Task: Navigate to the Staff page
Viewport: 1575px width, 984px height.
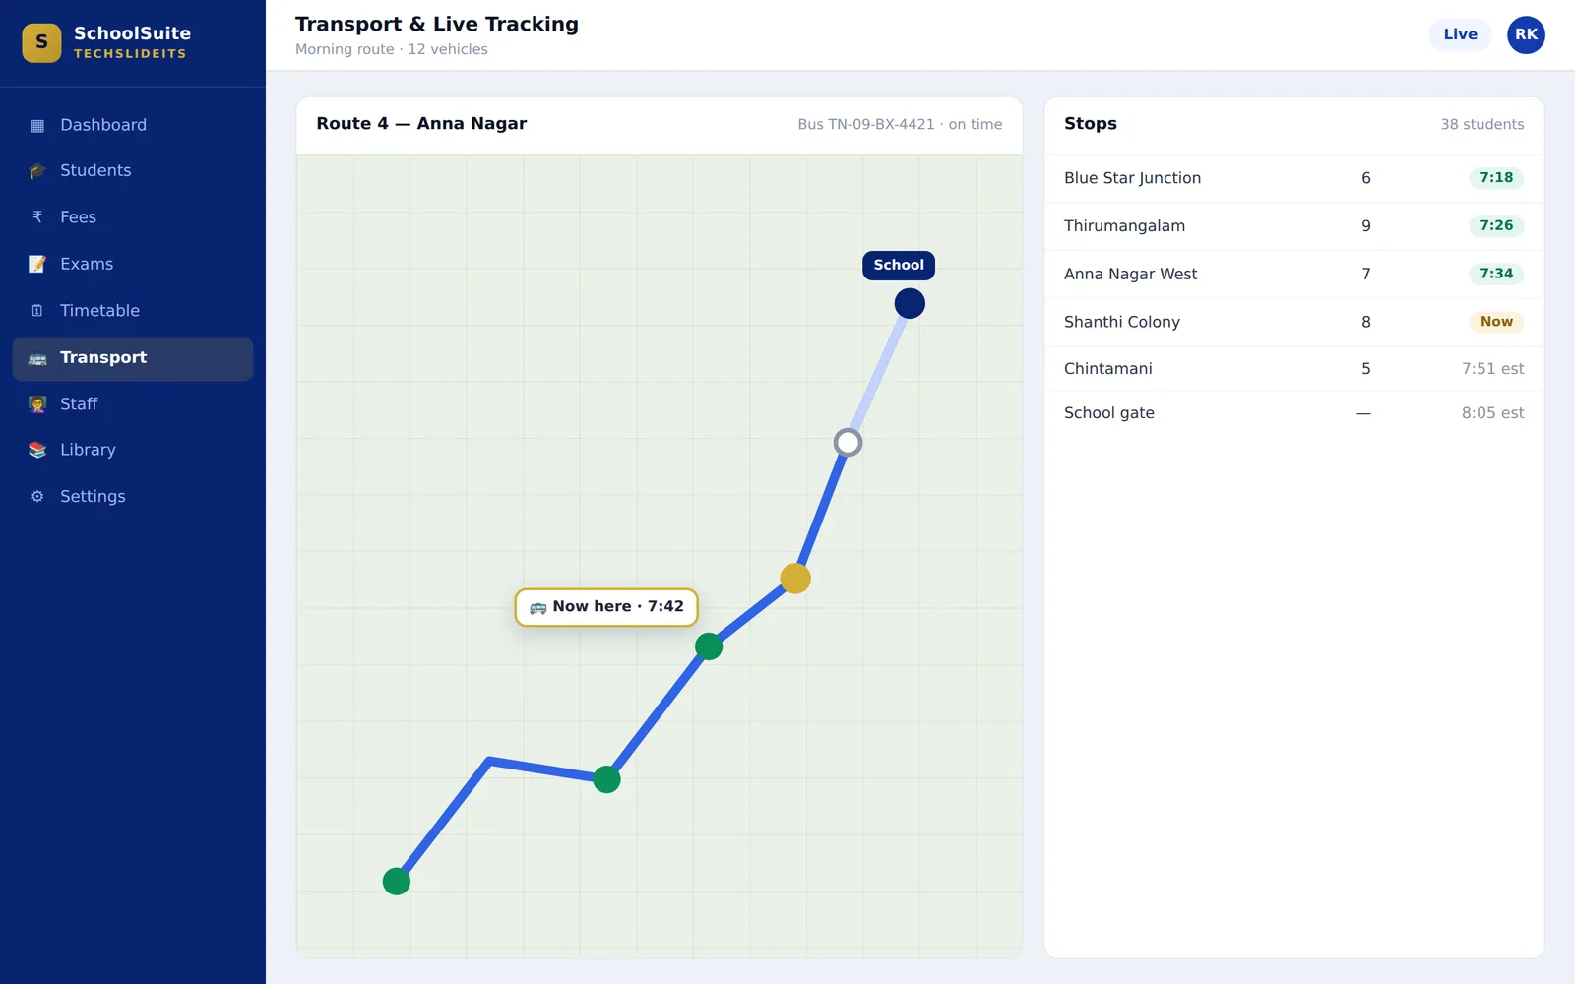Action: click(x=133, y=404)
